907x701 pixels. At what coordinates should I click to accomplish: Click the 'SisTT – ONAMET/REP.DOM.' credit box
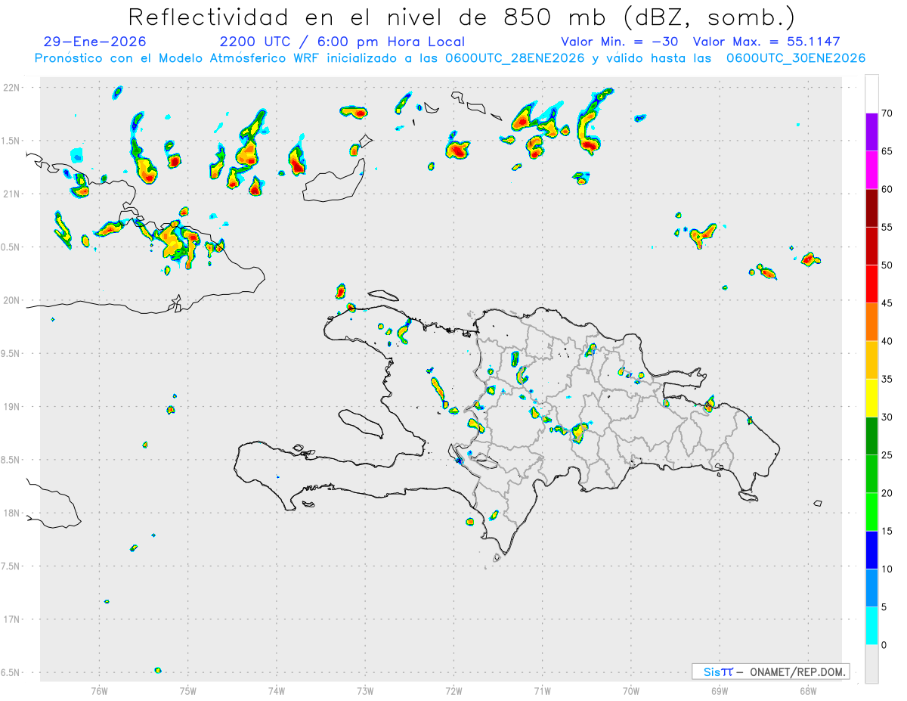pyautogui.click(x=770, y=672)
